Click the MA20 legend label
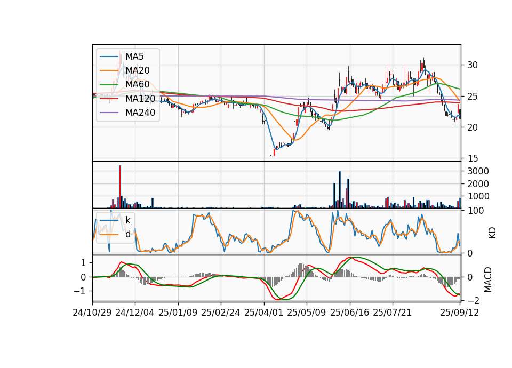The width and height of the screenshot is (512, 368). click(x=138, y=70)
